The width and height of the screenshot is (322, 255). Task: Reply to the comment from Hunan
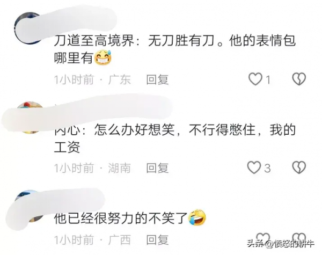(157, 168)
